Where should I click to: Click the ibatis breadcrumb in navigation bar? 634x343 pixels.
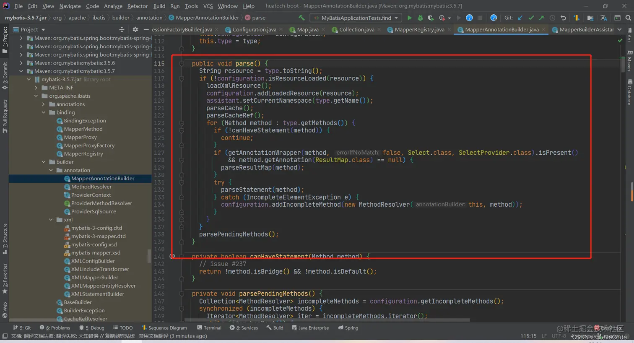[x=99, y=18]
